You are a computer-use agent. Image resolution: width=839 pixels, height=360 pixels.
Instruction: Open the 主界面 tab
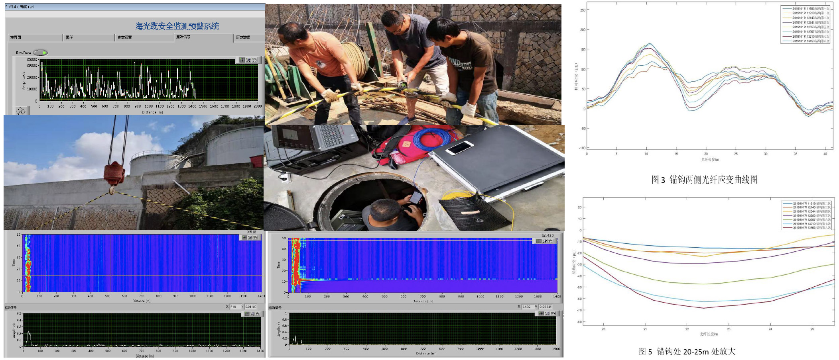click(35, 37)
